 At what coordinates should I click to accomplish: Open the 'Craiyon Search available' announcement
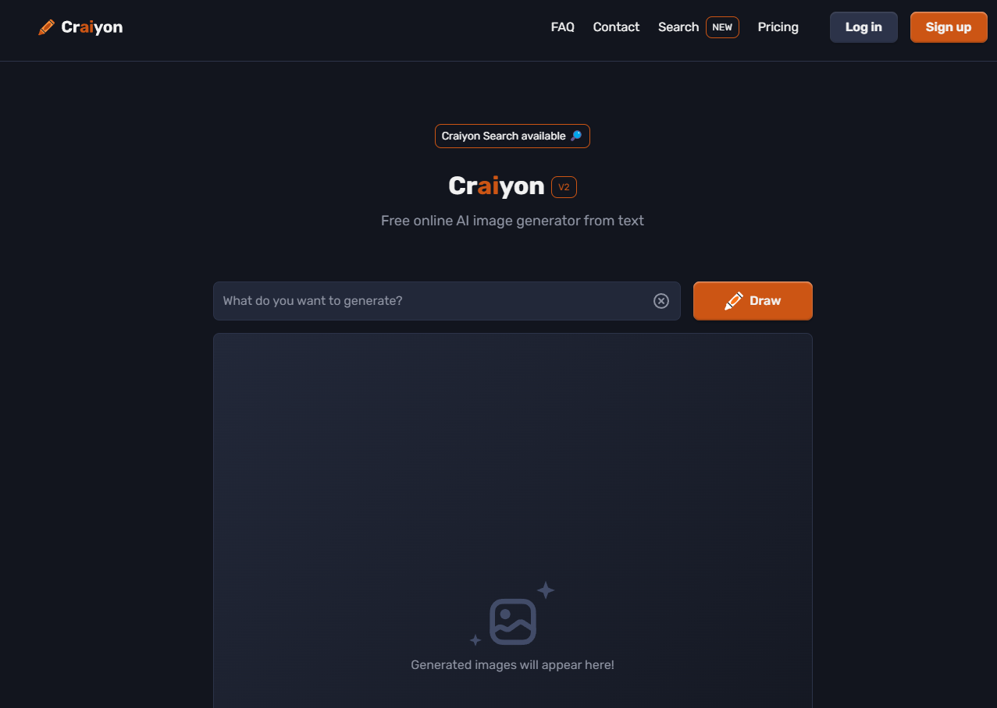point(504,136)
